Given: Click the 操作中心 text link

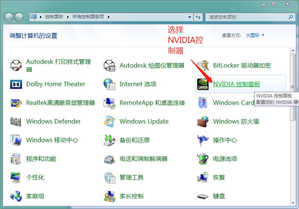Looking at the screenshot, I should click(225, 140).
